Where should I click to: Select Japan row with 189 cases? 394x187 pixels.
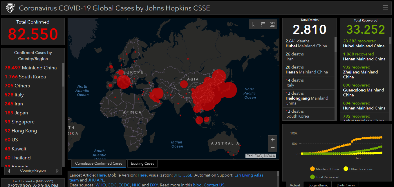pos(32,113)
